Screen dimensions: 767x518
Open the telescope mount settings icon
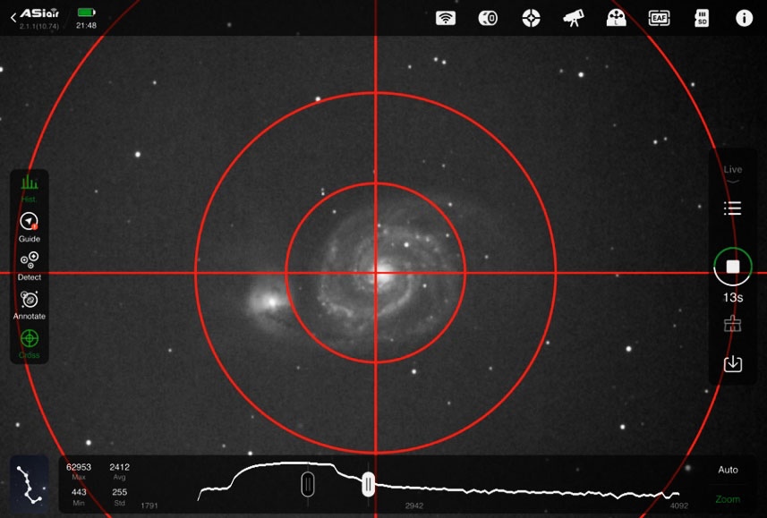(x=574, y=18)
